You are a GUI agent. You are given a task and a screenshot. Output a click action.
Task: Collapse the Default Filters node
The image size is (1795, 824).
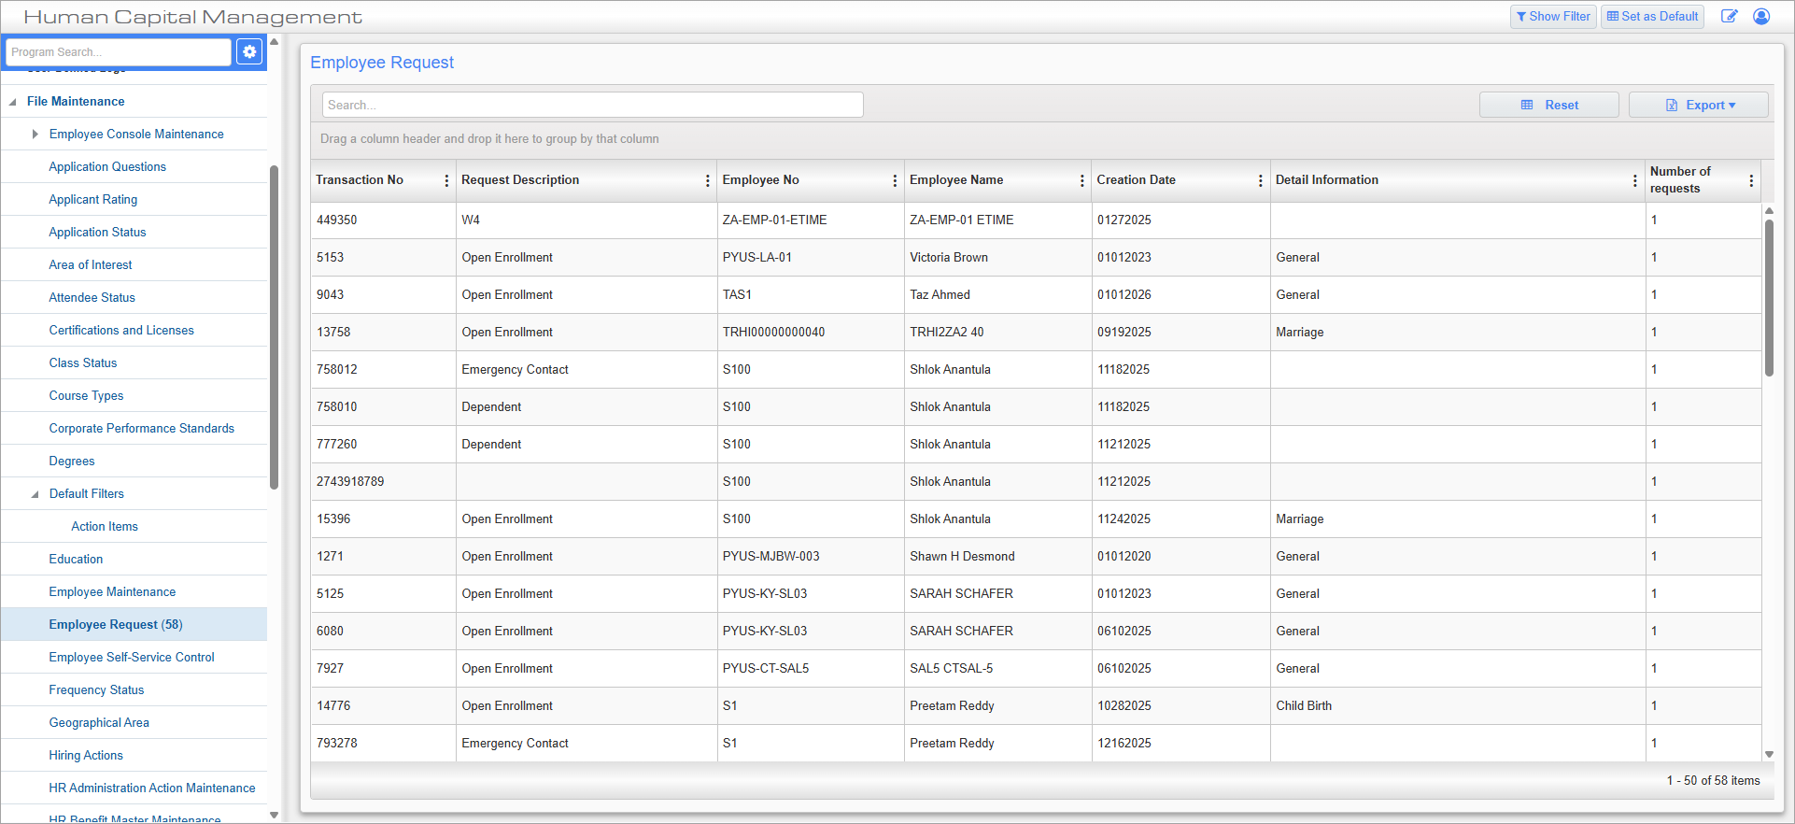point(35,494)
